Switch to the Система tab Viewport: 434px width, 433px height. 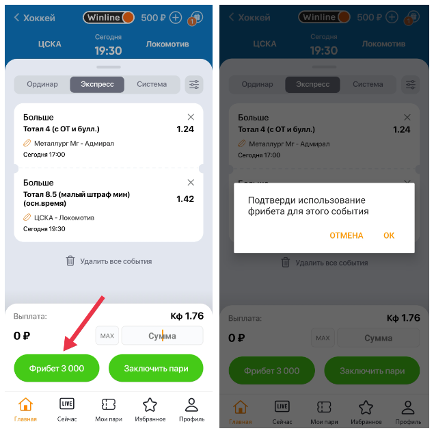(152, 84)
